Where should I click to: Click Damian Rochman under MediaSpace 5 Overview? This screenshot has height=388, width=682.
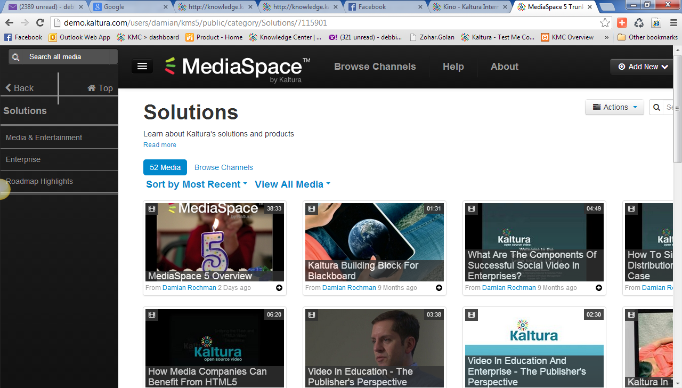[x=189, y=288]
